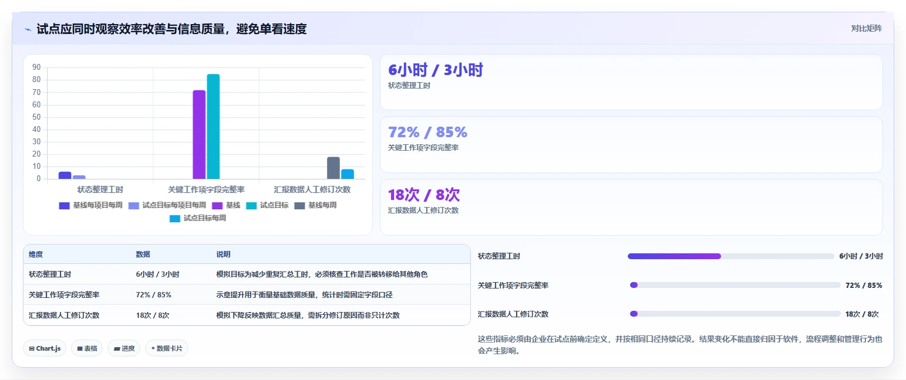This screenshot has height=380, width=906.
Task: Click the 对比矩阵 label in the header
Action: (x=867, y=28)
